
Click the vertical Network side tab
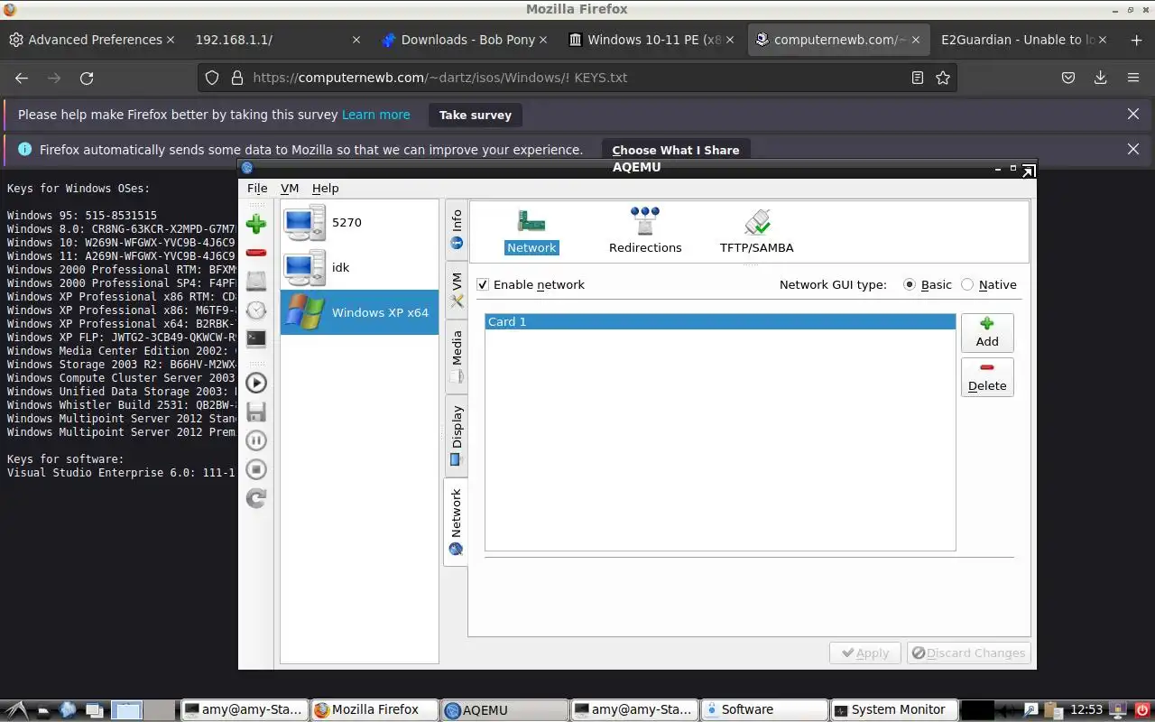tap(457, 522)
